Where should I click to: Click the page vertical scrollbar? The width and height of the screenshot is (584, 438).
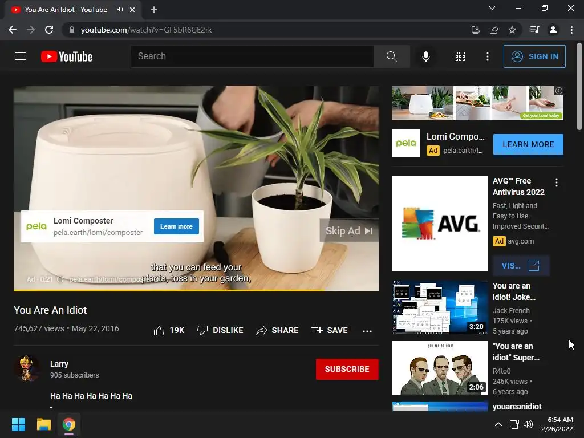pos(579,87)
